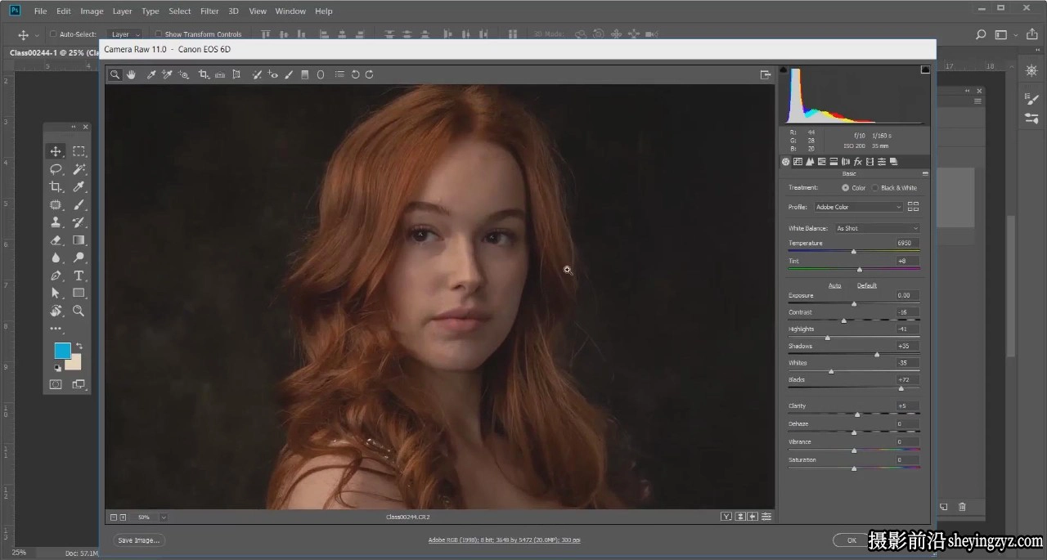This screenshot has width=1047, height=560.
Task: Select the White Balance eyedropper tool
Action: coord(151,74)
